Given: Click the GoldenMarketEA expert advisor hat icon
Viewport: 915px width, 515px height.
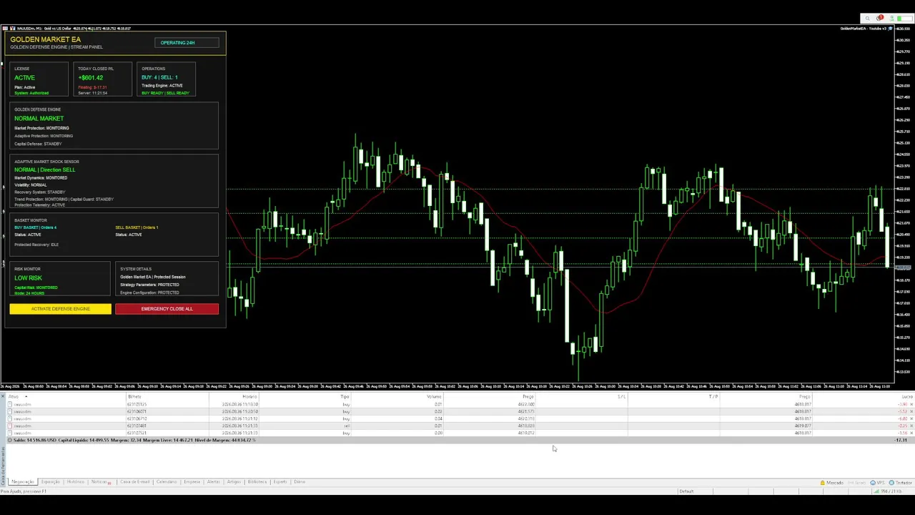Looking at the screenshot, I should [x=891, y=29].
